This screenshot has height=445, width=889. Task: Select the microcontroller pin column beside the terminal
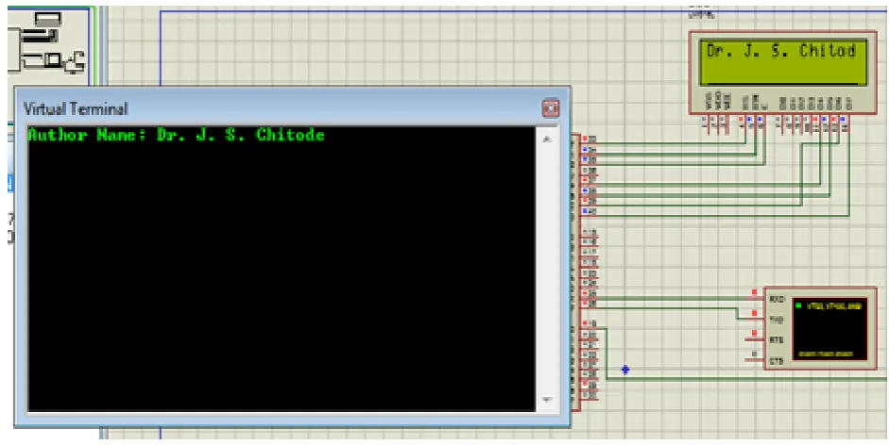coord(575,272)
